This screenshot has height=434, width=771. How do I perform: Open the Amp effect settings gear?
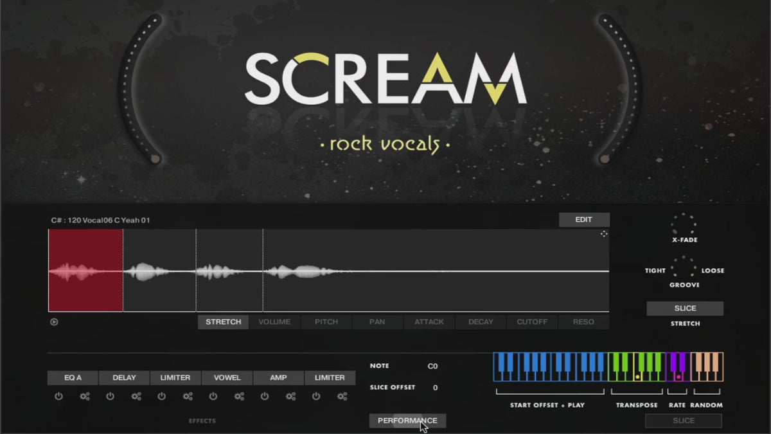pos(290,397)
